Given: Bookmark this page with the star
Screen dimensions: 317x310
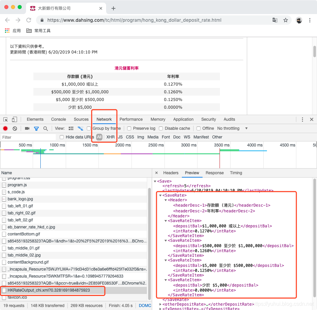Looking at the screenshot, I should coord(285,20).
